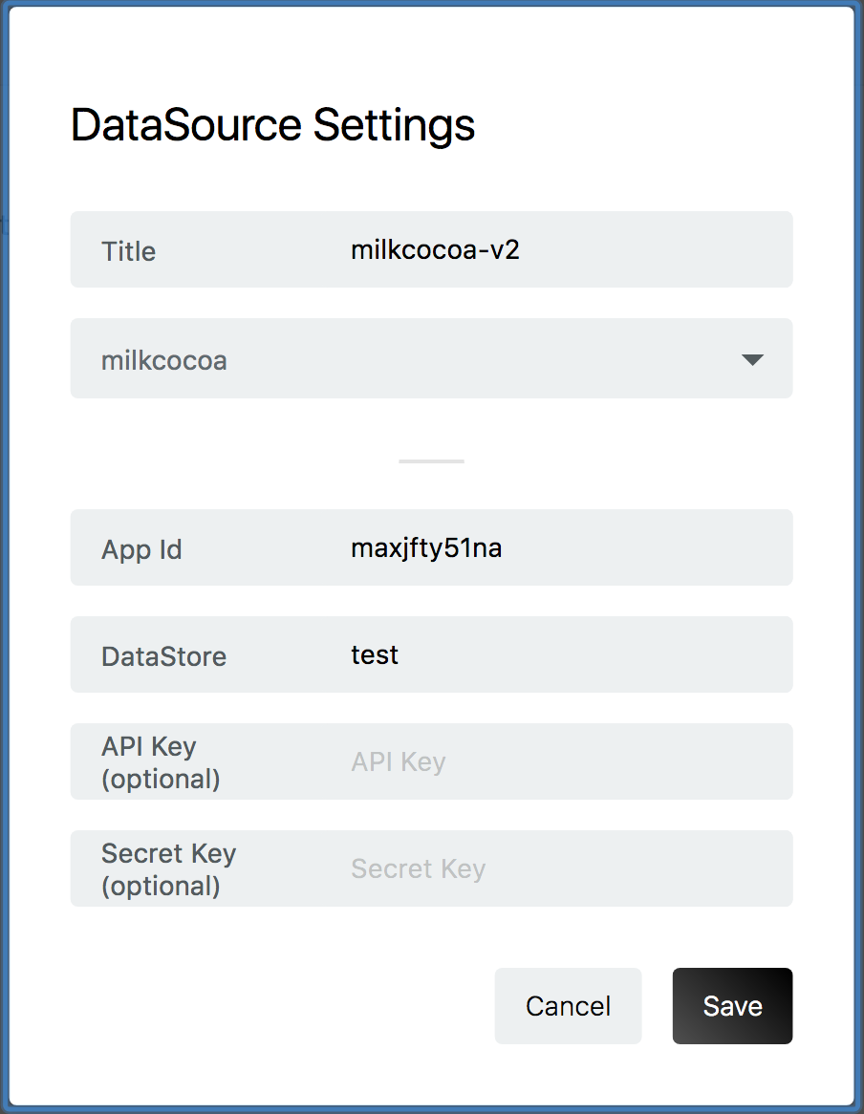The width and height of the screenshot is (864, 1114).
Task: Click the maxjfty51na App Id value
Action: 426,547
